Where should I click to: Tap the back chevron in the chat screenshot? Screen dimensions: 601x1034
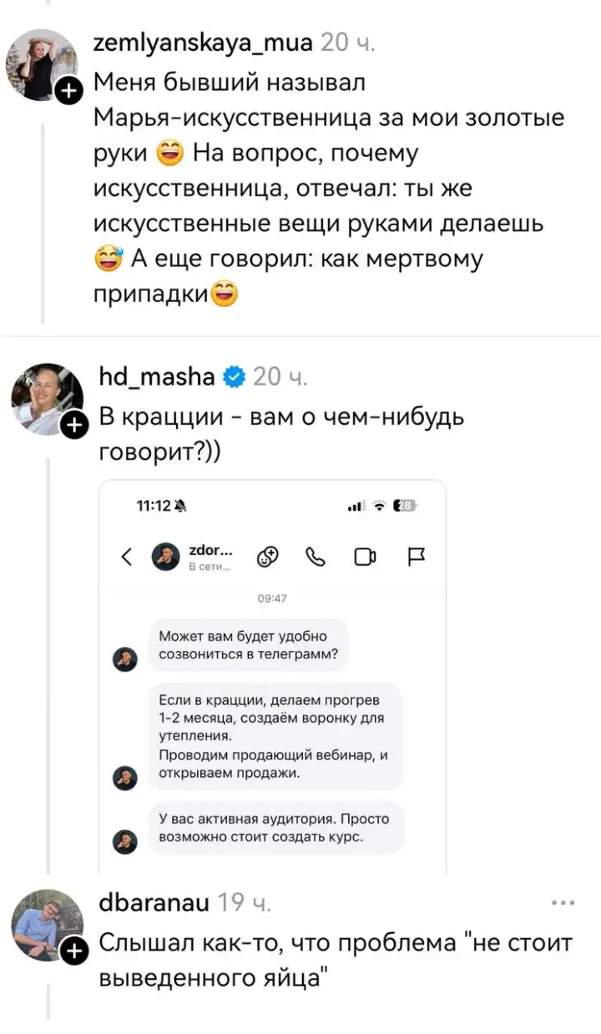click(x=127, y=557)
